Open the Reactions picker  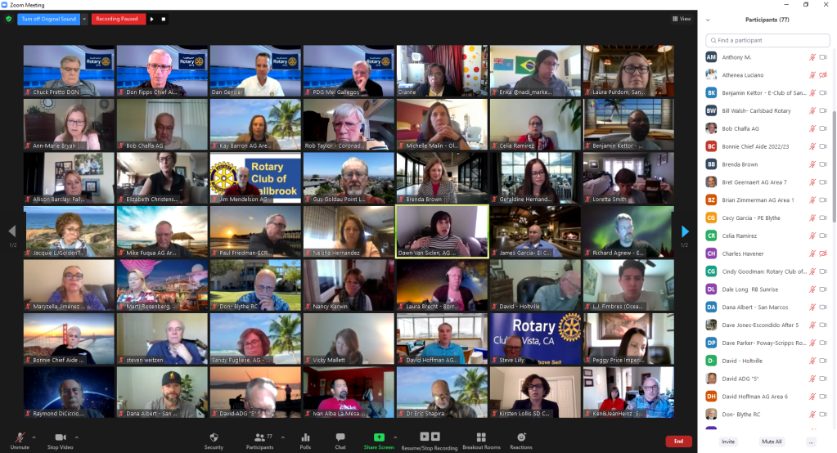[521, 441]
